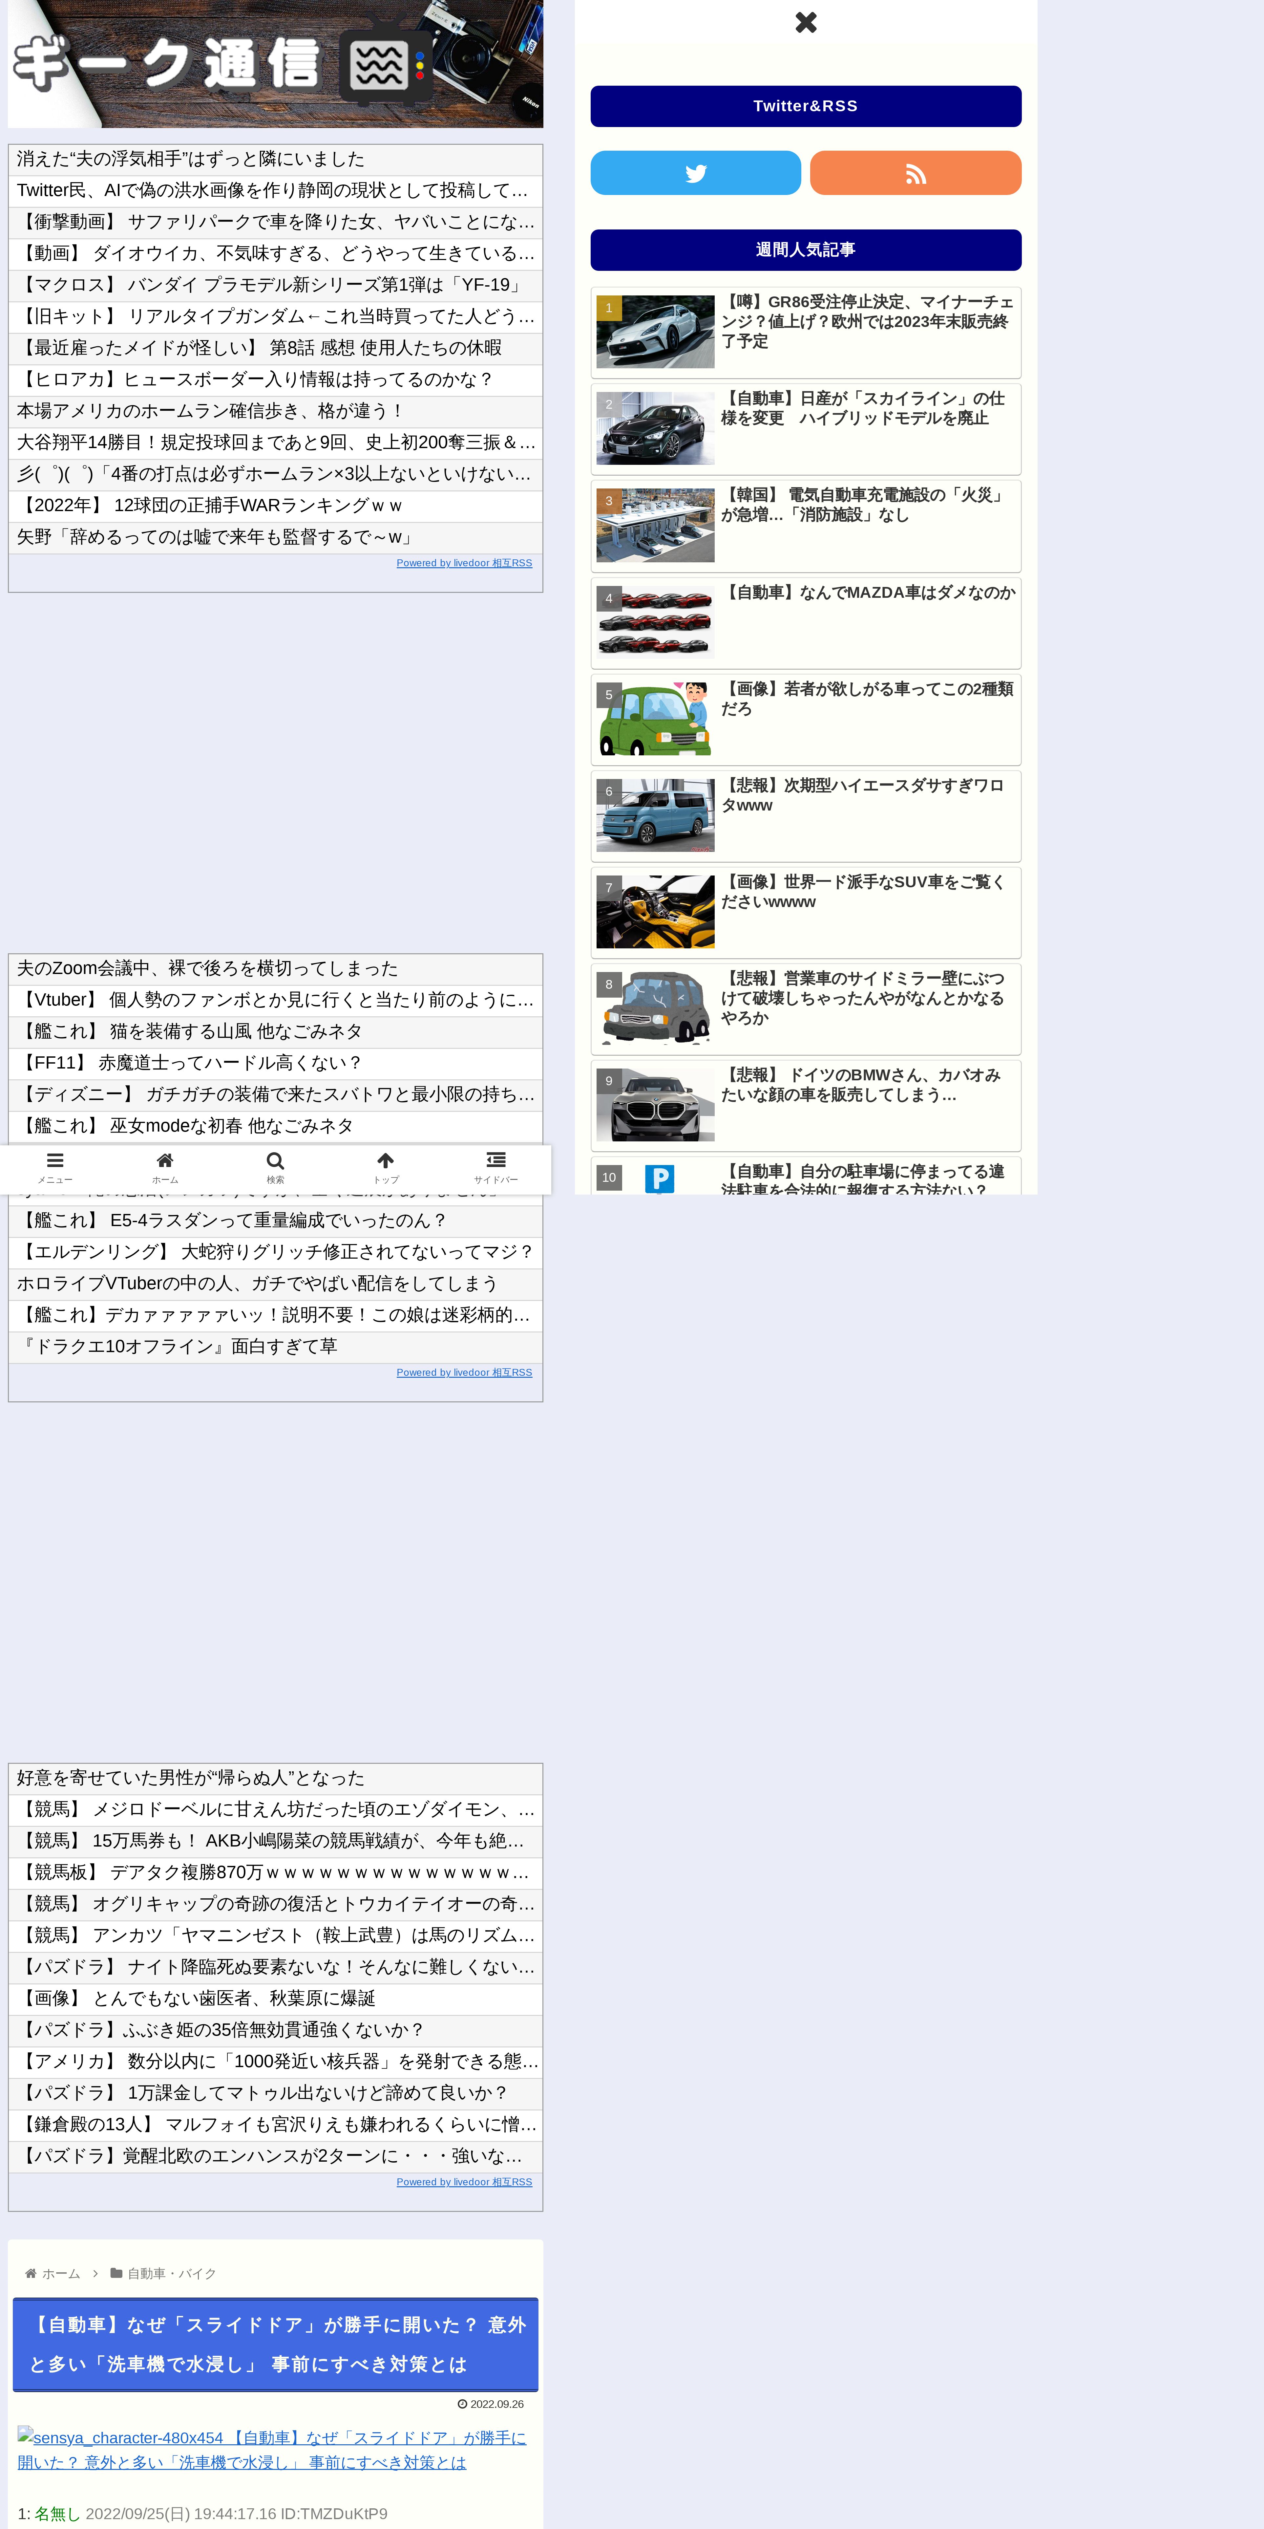Open なんでMAZDA車はダメなのか article
Viewport: 1264px width, 2529px height.
pos(869,592)
